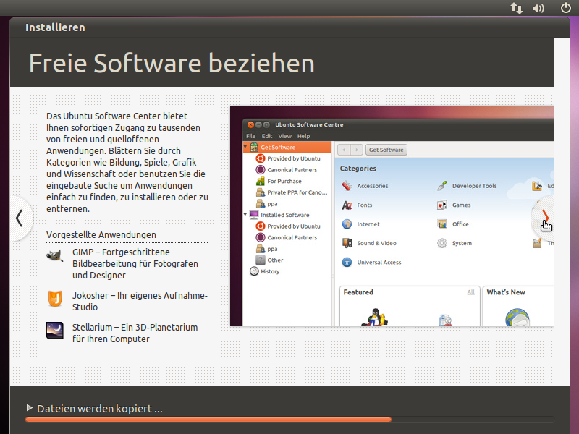Click the Tux penguin featured app thumbnail
Image resolution: width=579 pixels, height=434 pixels.
pyautogui.click(x=374, y=318)
